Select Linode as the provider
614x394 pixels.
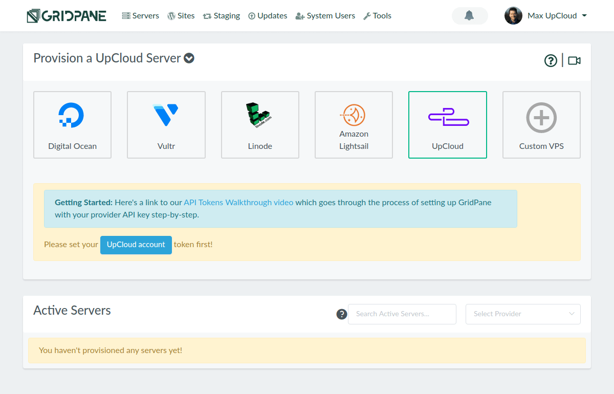pyautogui.click(x=260, y=125)
